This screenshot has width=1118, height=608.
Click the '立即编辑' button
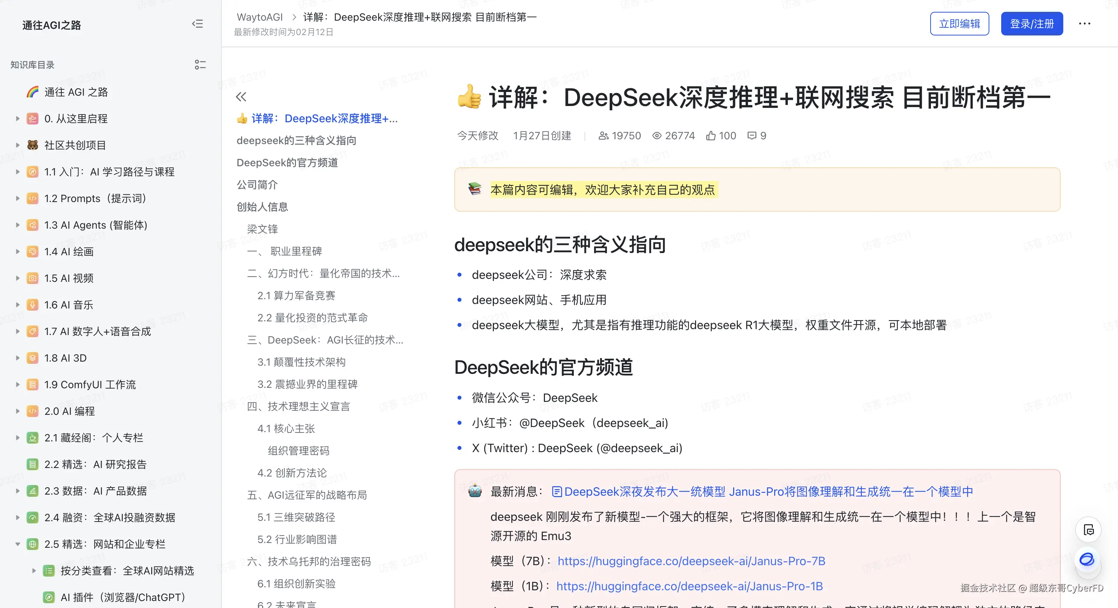click(x=959, y=24)
